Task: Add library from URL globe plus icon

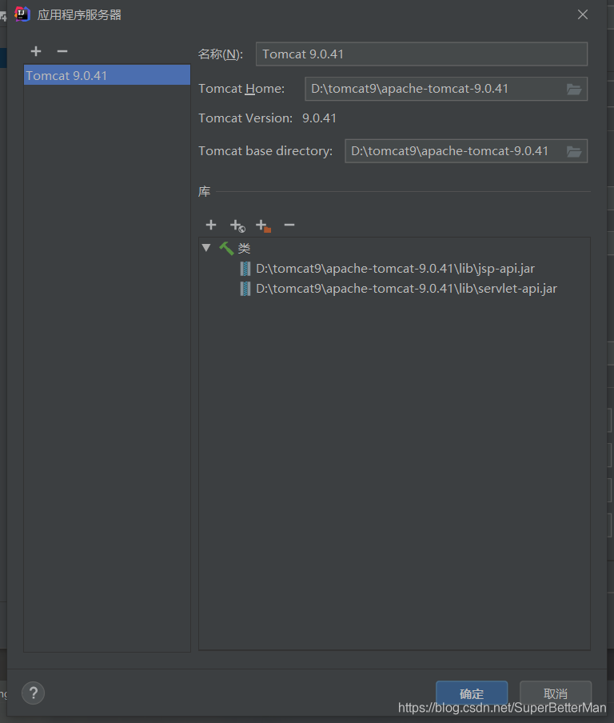Action: click(237, 226)
